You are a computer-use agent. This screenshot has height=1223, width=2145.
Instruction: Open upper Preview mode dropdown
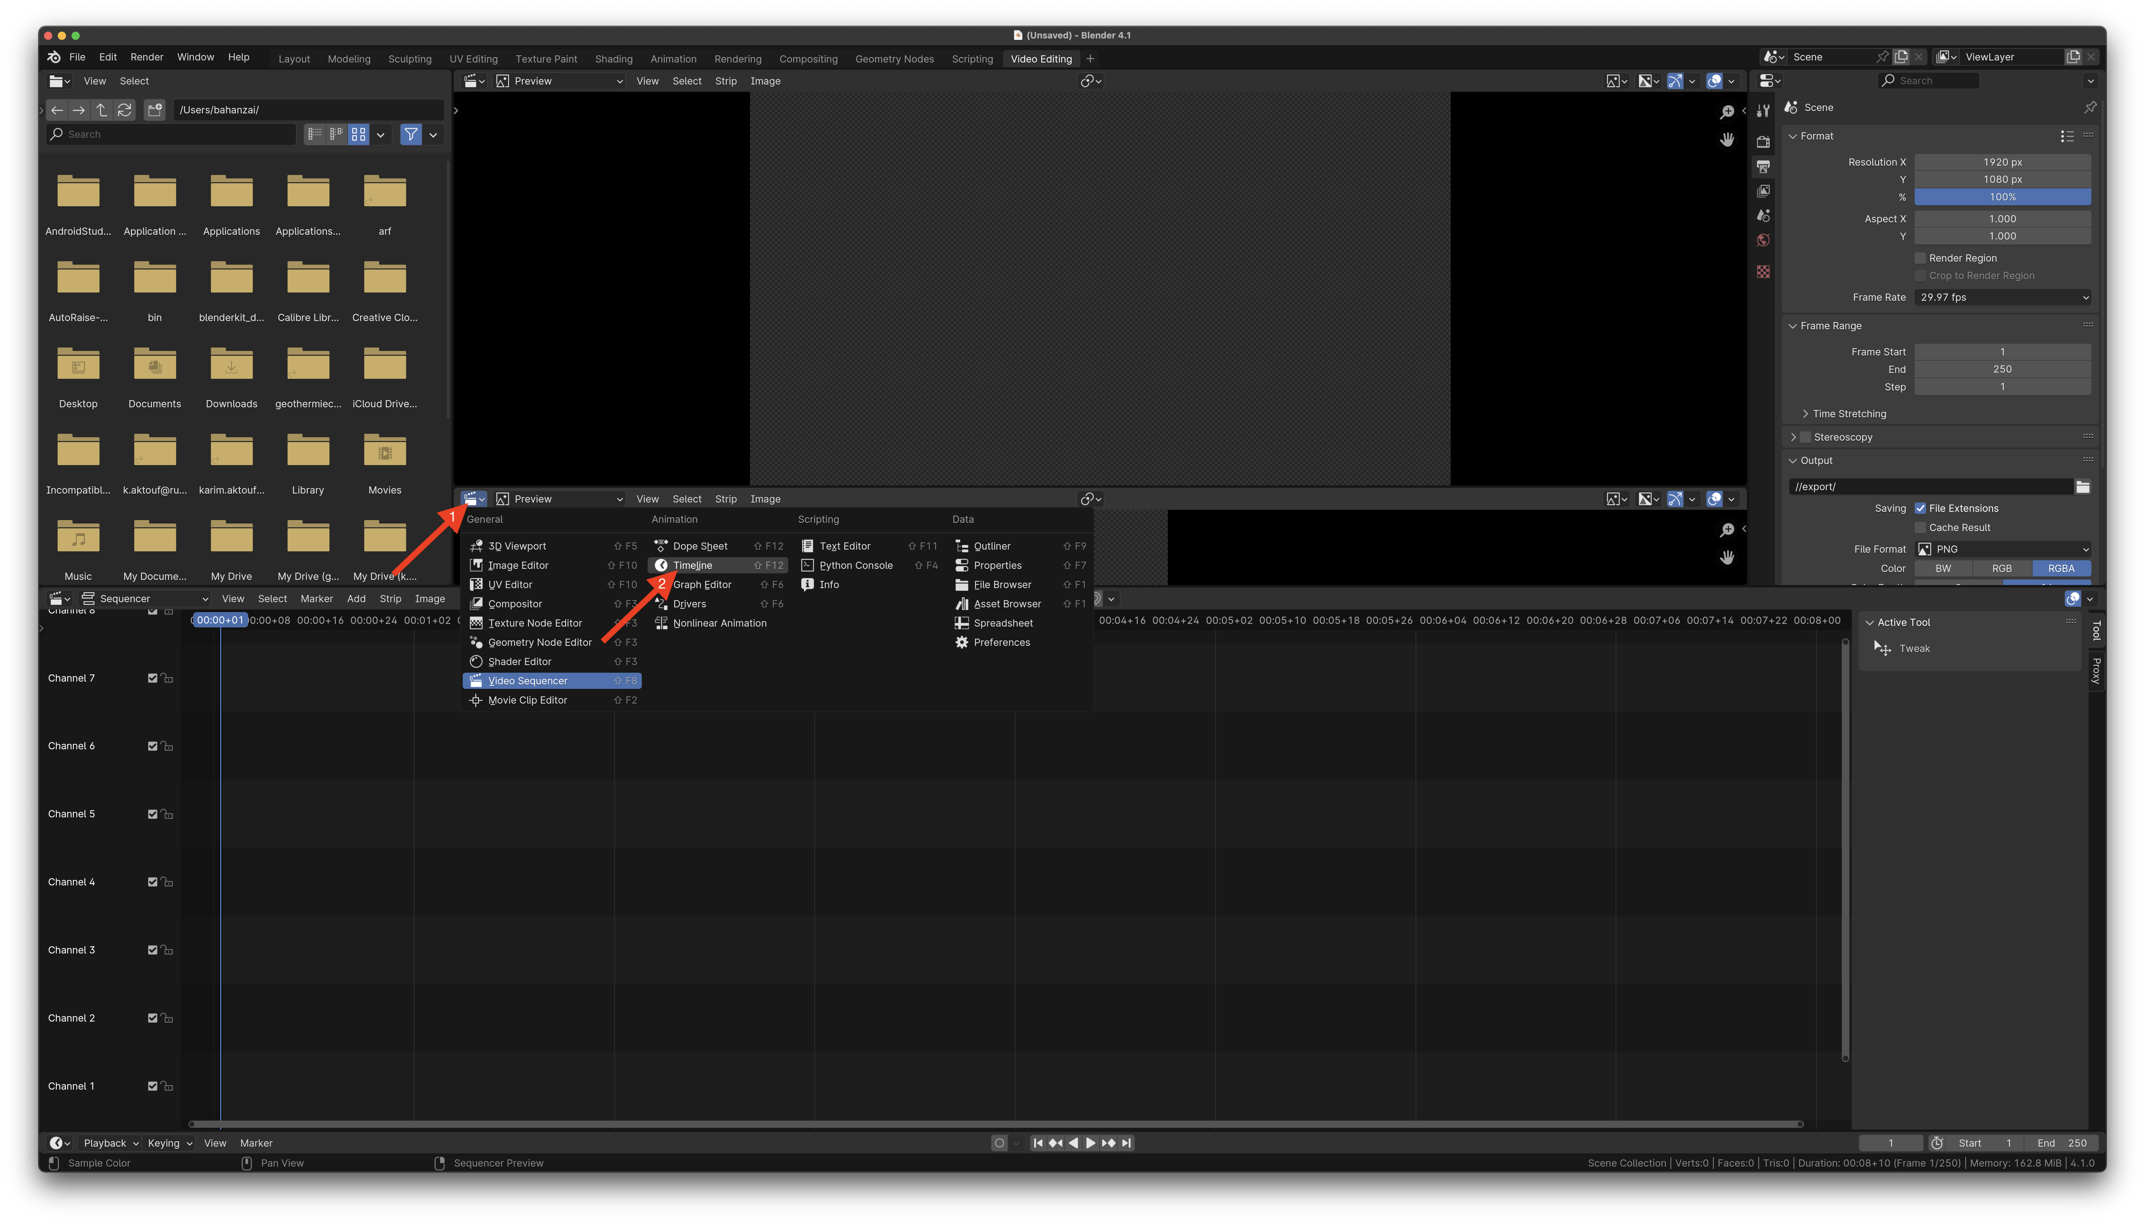coord(559,81)
